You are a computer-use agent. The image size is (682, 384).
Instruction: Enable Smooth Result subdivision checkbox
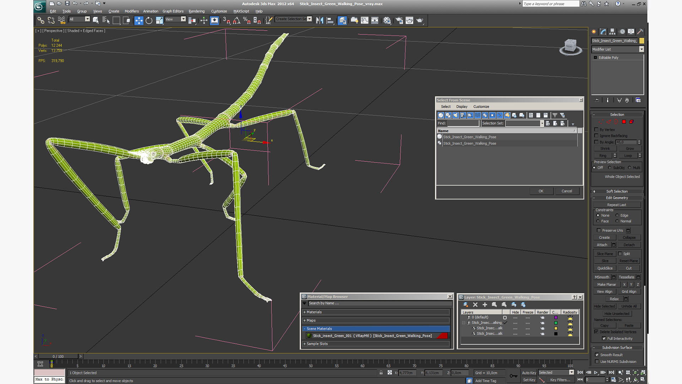click(597, 354)
